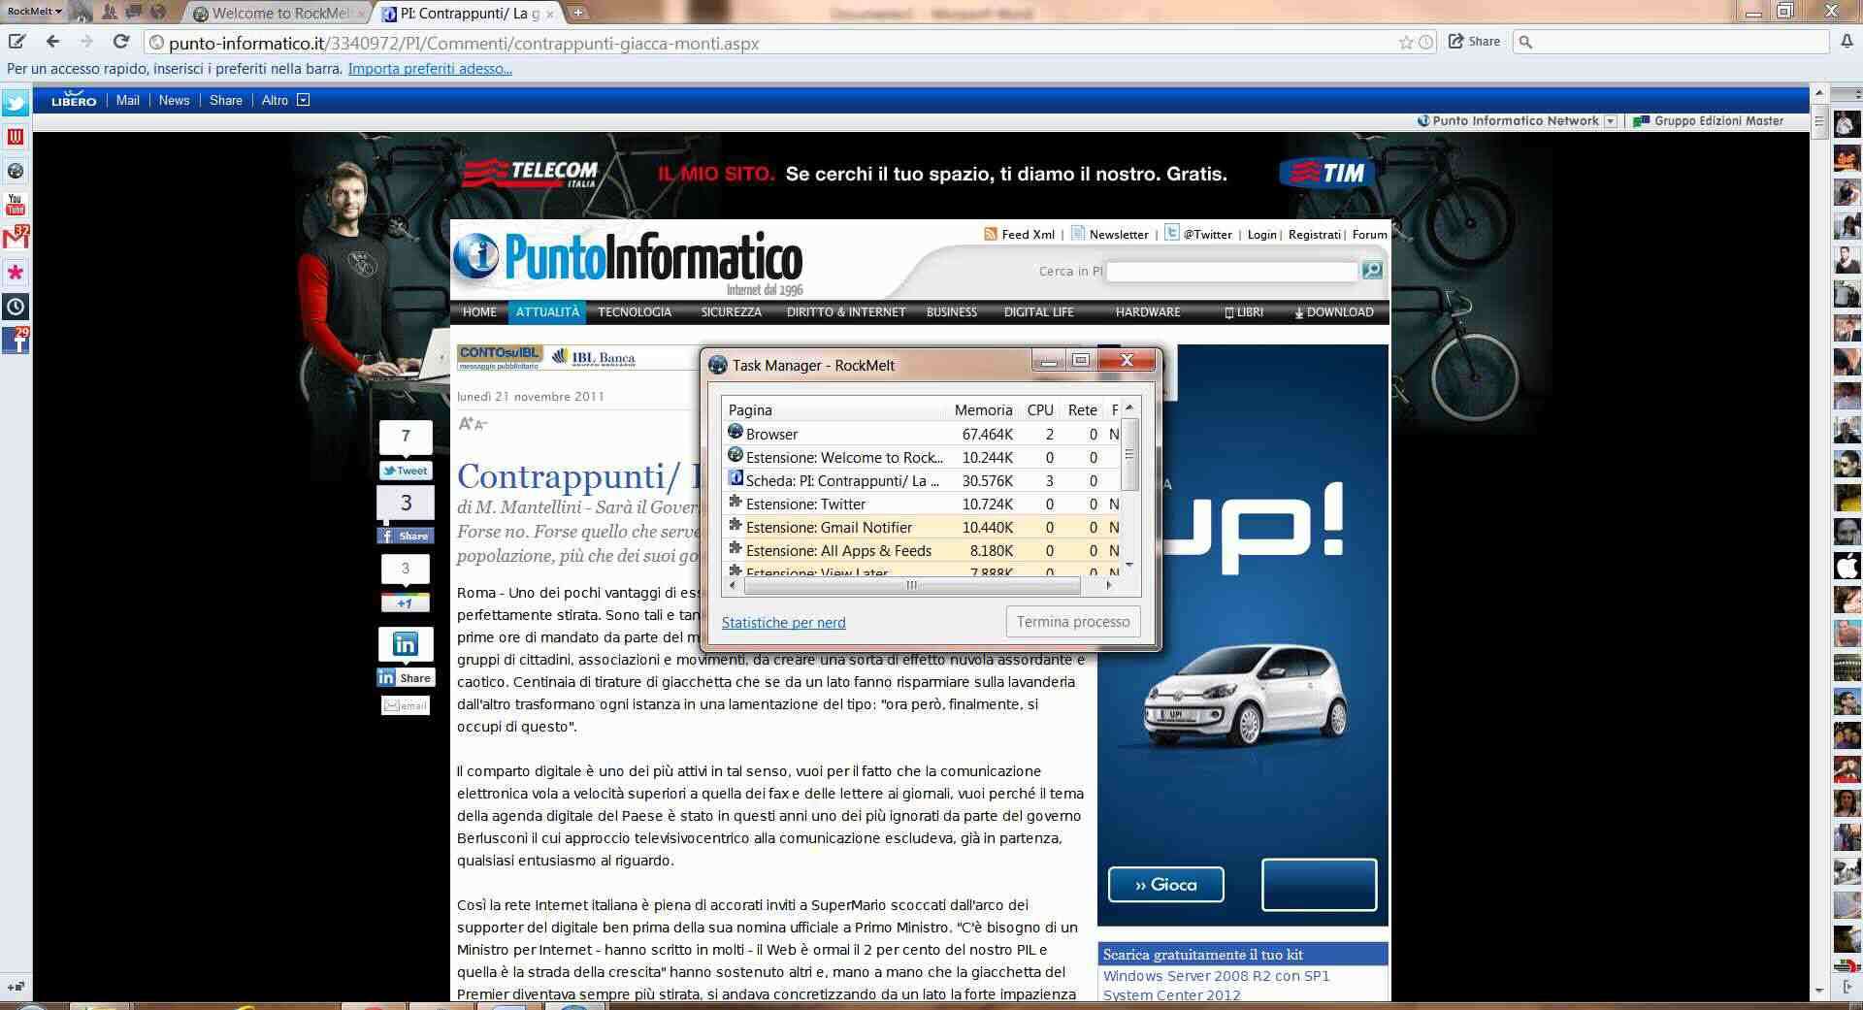1863x1010 pixels.
Task: Open the pink asterisk app in sidebar
Action: point(16,273)
